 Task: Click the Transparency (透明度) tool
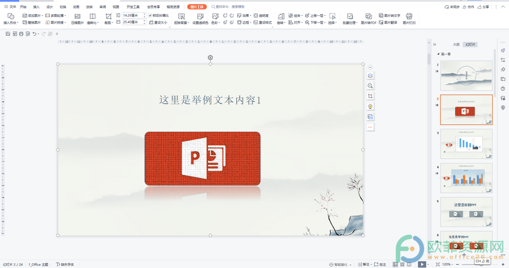[x=262, y=15]
